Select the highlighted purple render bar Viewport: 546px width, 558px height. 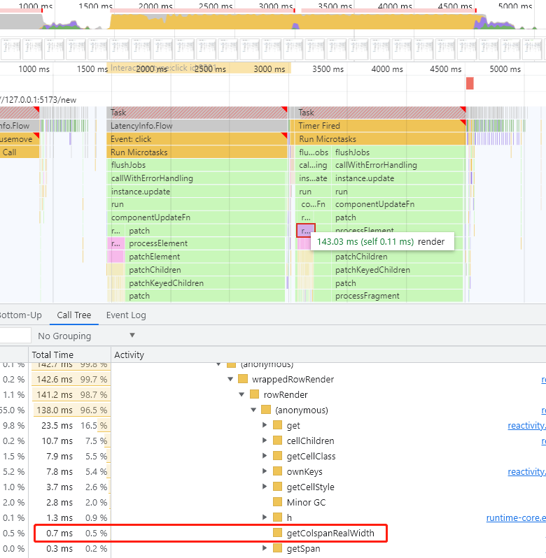[306, 231]
